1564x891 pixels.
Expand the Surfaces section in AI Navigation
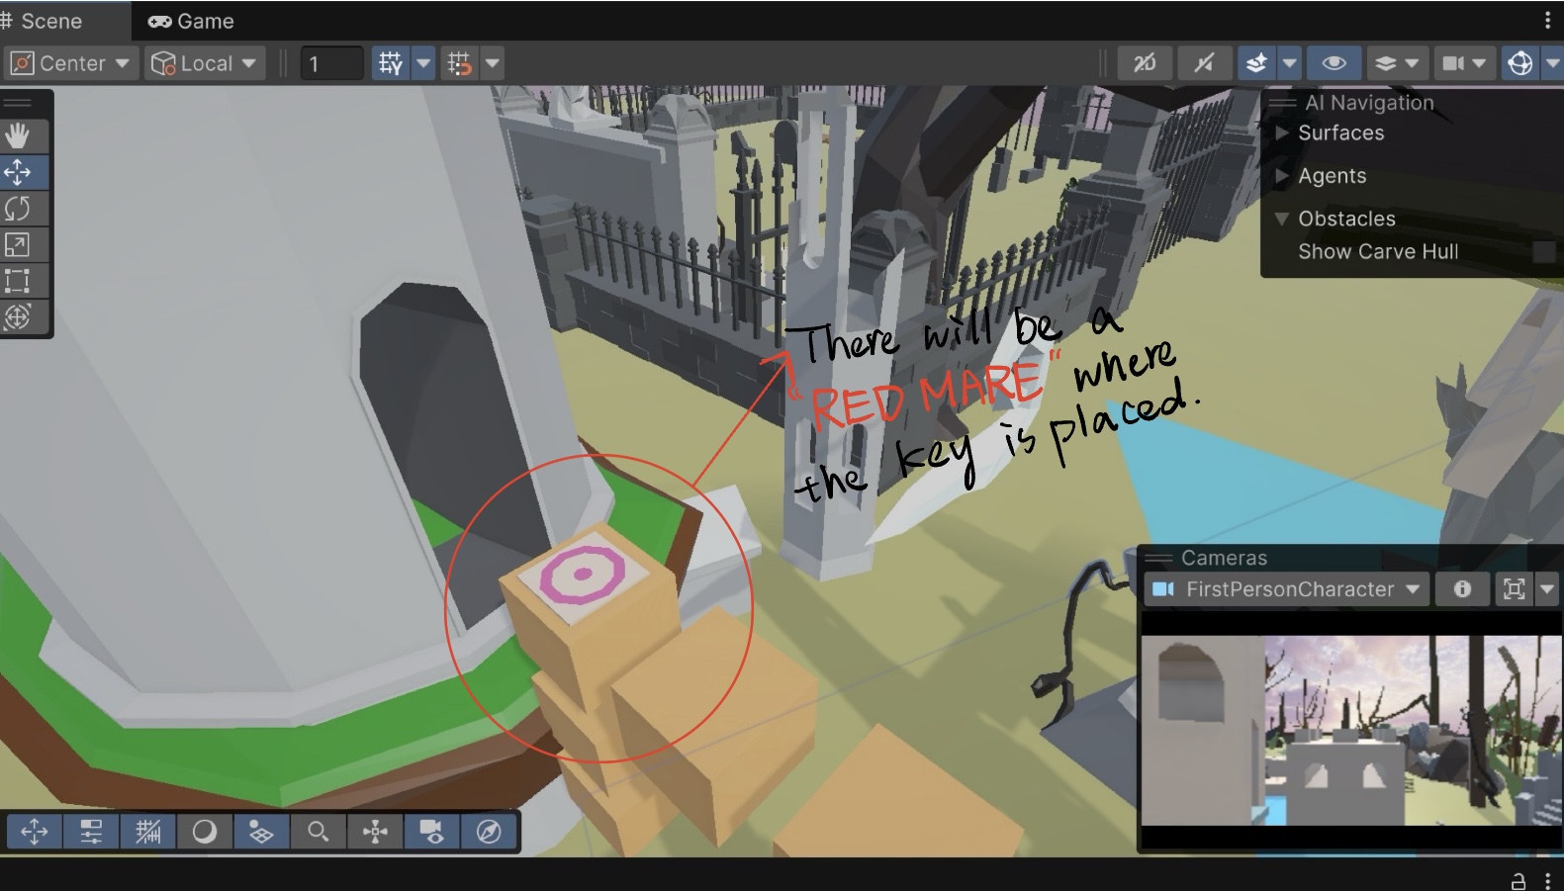pos(1282,133)
